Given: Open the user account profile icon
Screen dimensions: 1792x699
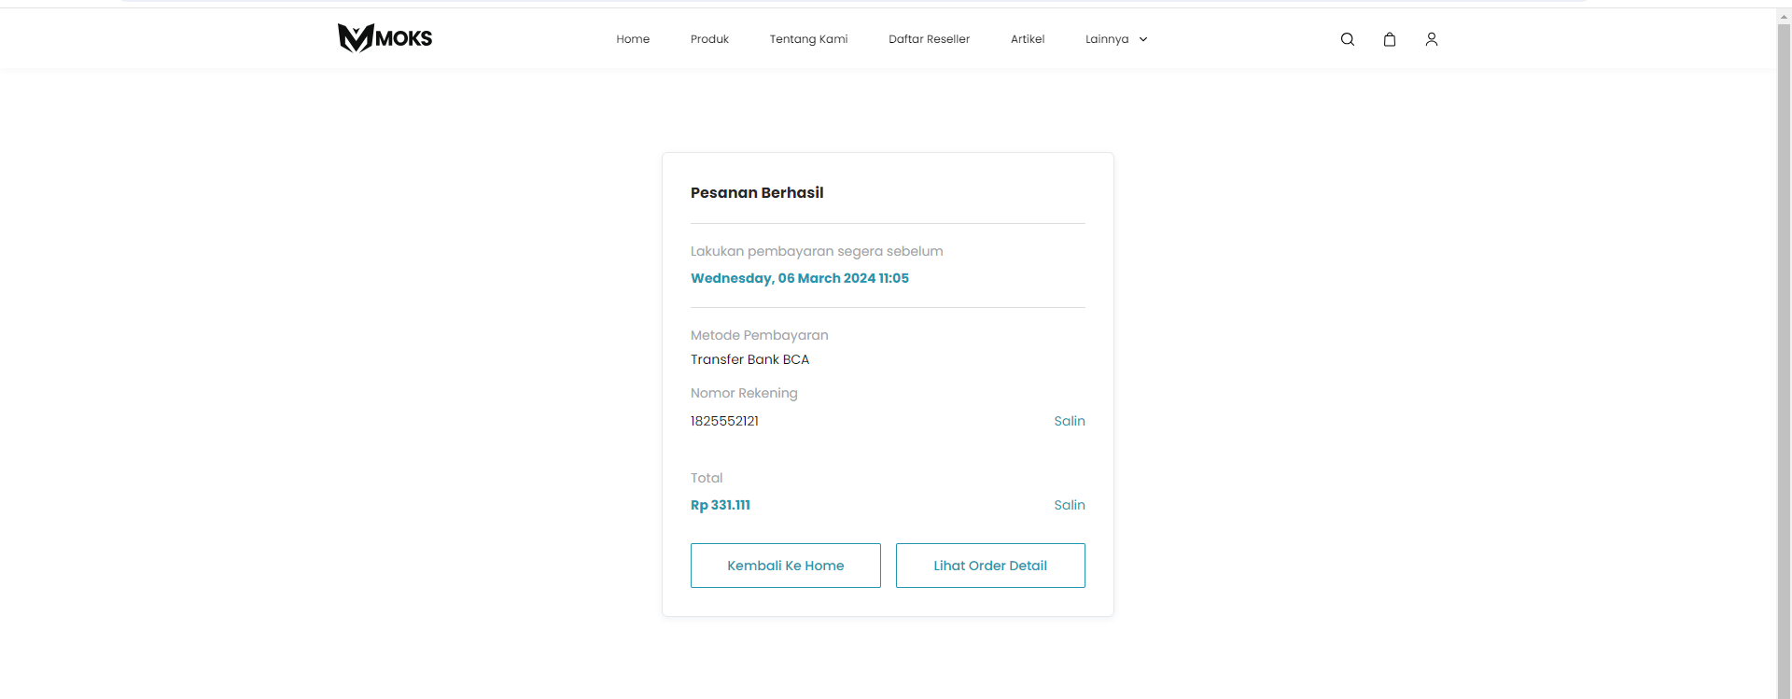Looking at the screenshot, I should (x=1431, y=39).
